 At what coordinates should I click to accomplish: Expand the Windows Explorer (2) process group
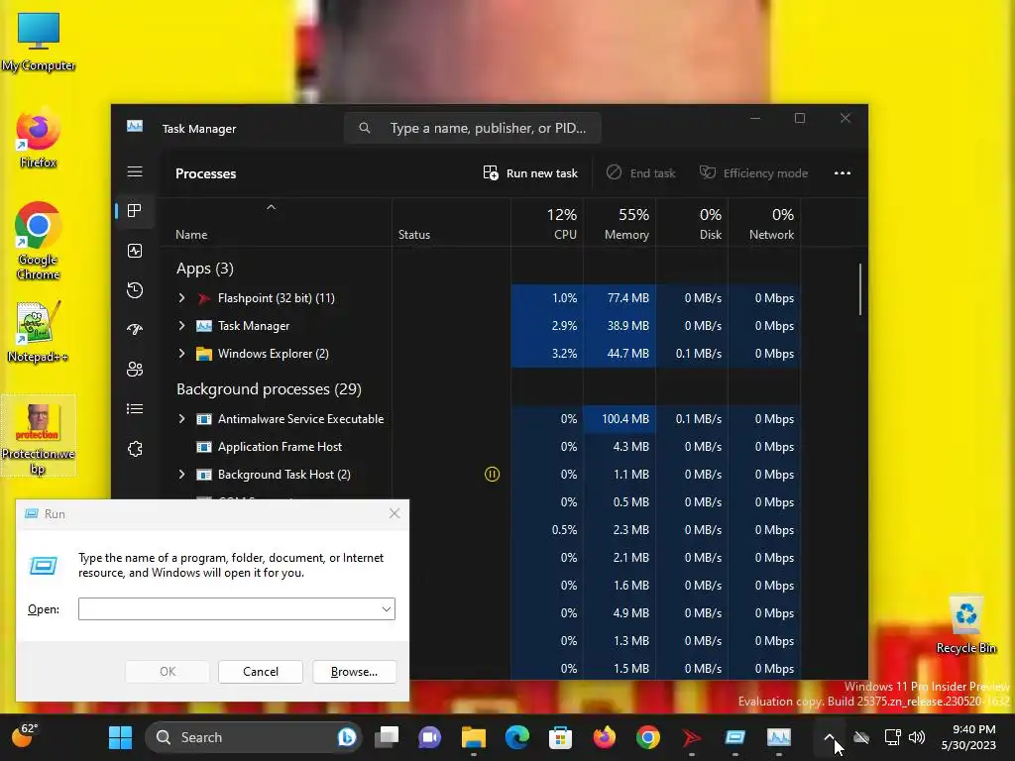pos(182,354)
